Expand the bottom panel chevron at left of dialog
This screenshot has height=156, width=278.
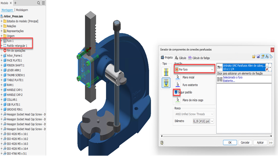pyautogui.click(x=162, y=136)
